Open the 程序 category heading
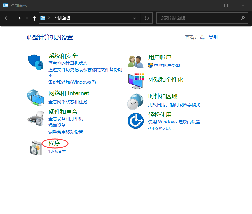The image size is (252, 214). pos(54,143)
